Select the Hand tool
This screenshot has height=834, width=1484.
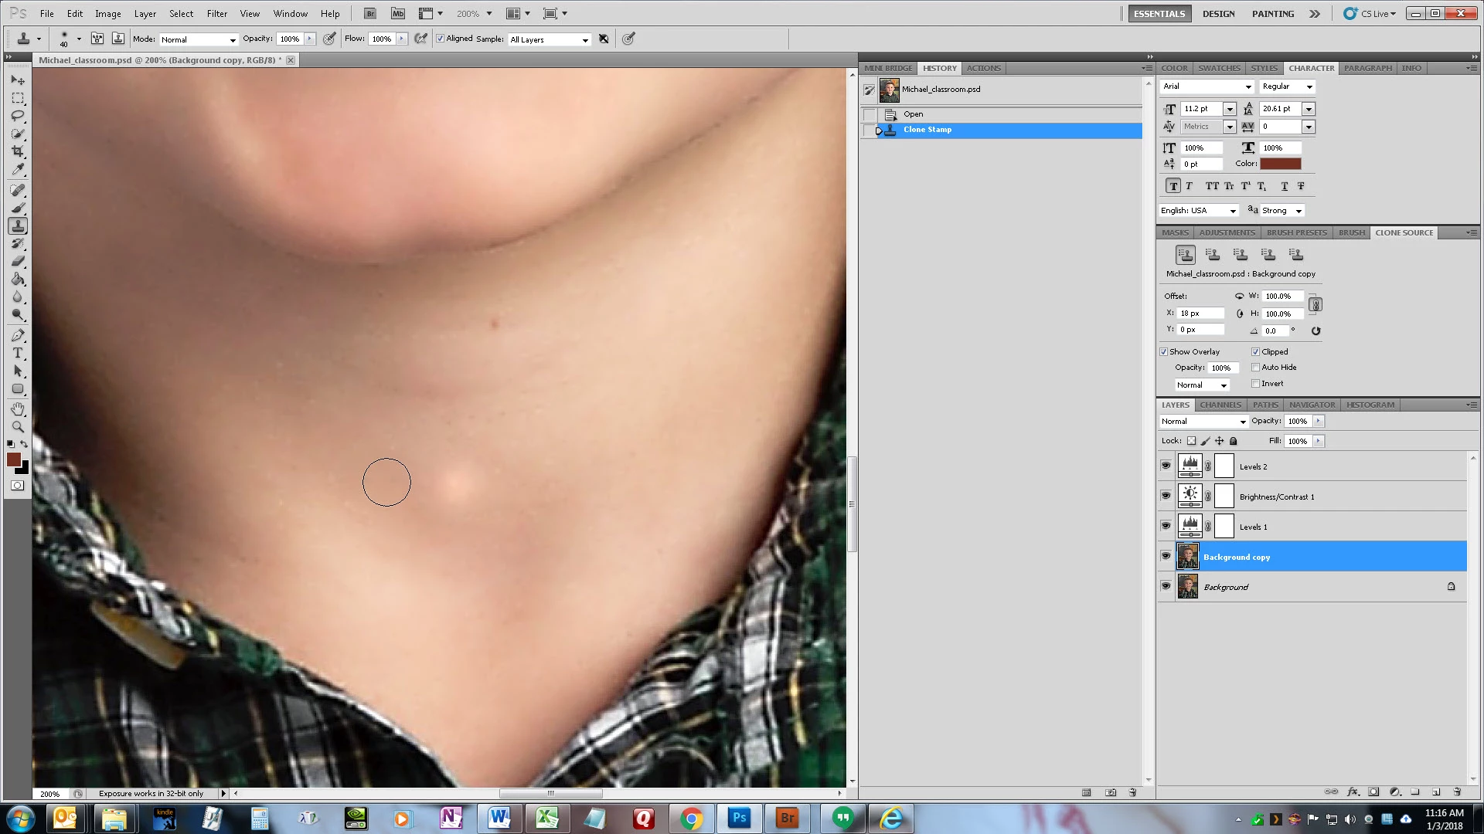pos(18,409)
